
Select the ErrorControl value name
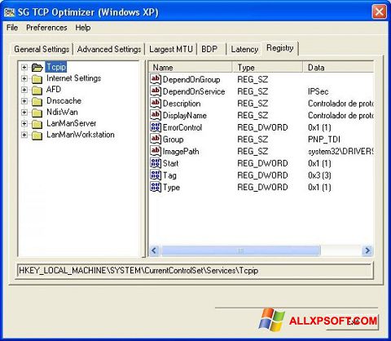(x=182, y=127)
